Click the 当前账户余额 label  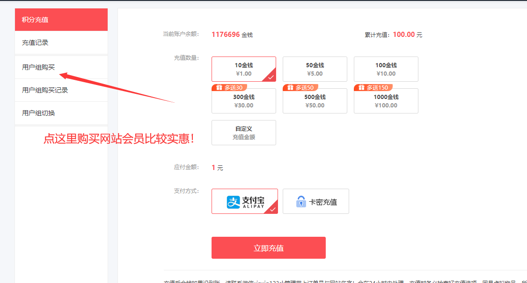(x=181, y=34)
